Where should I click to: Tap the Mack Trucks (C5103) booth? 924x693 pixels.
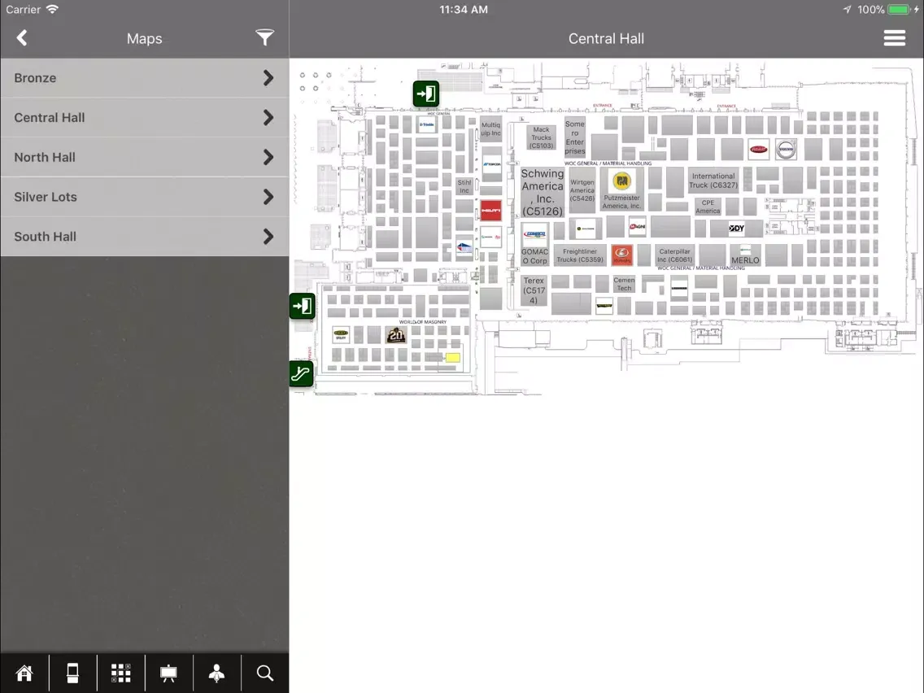[x=541, y=137]
